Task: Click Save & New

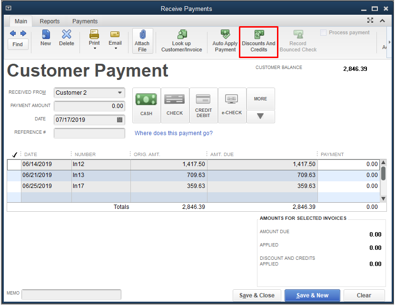Action: tap(312, 295)
